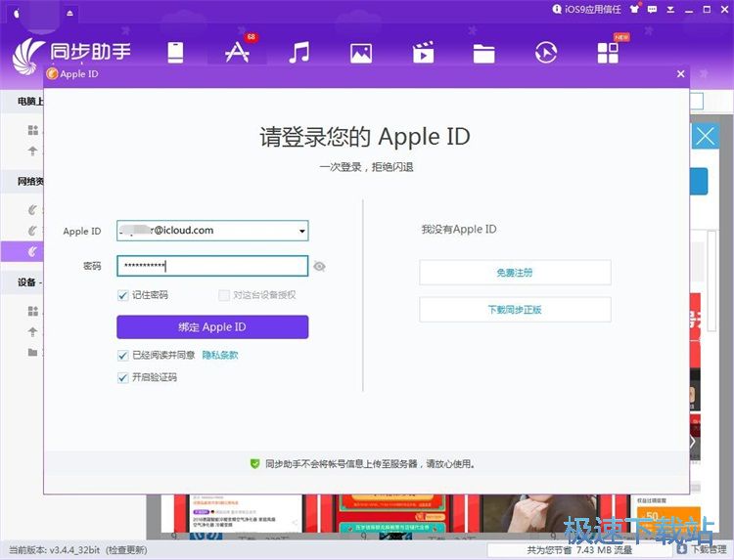Click the eject arrow in title bar
The width and height of the screenshot is (734, 560).
pos(69,13)
